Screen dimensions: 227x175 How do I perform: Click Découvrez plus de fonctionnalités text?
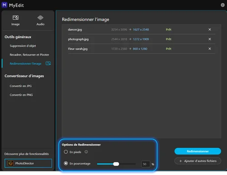(x=26, y=154)
